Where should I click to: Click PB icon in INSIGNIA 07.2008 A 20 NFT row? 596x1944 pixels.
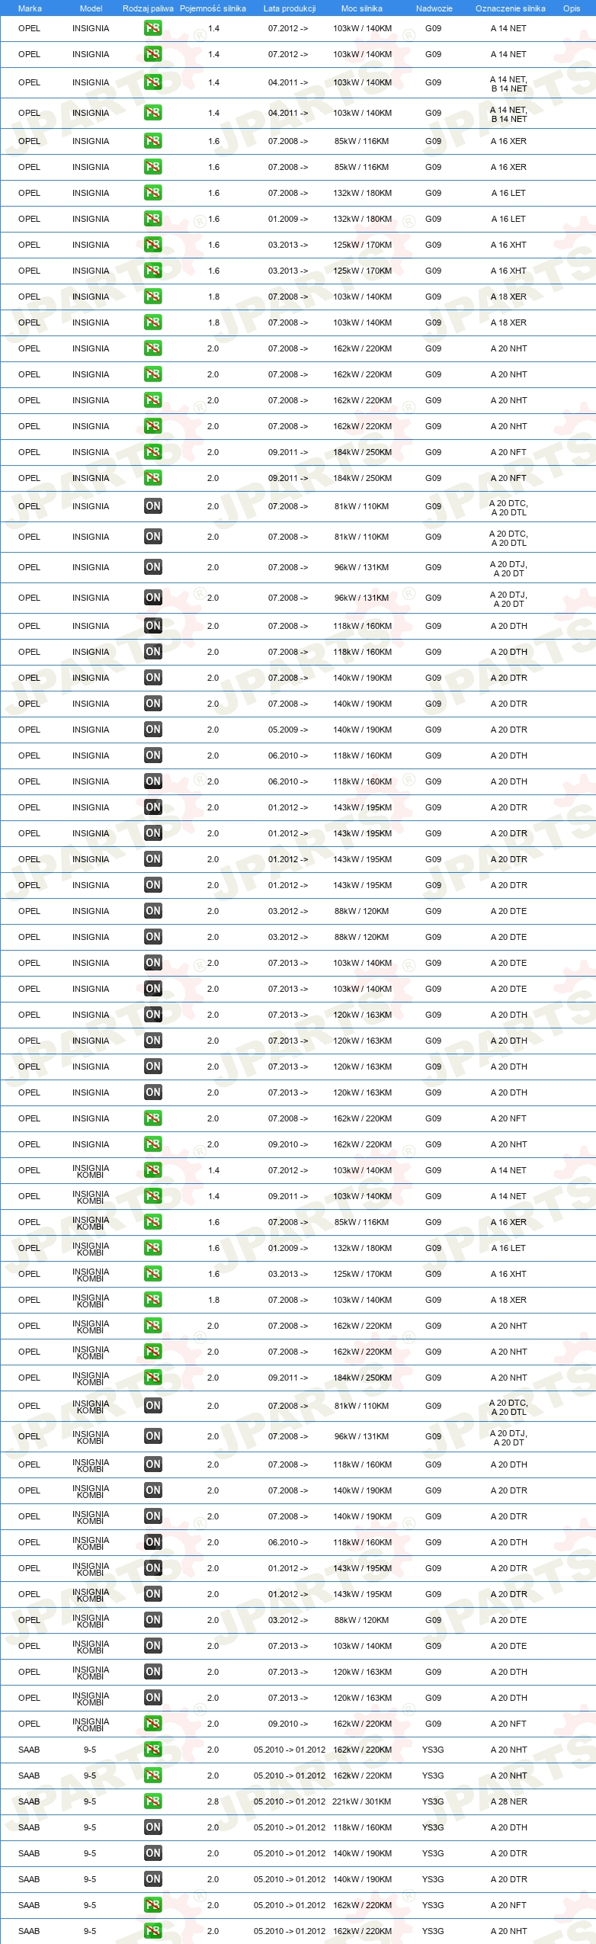[153, 1118]
